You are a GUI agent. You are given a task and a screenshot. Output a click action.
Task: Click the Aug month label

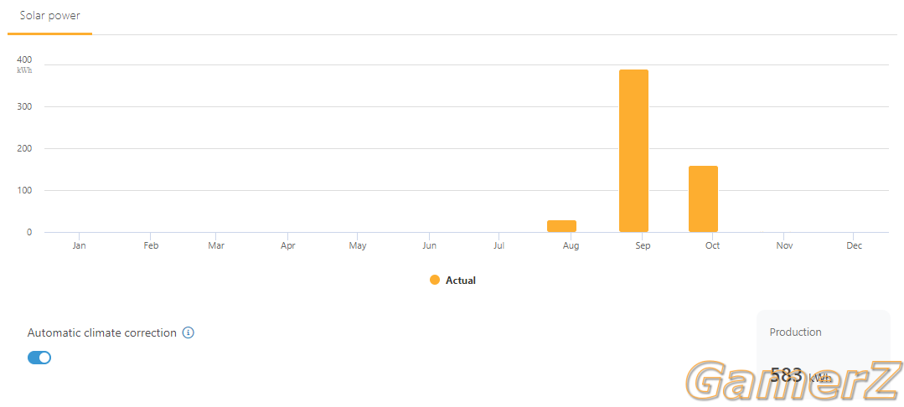click(x=571, y=246)
